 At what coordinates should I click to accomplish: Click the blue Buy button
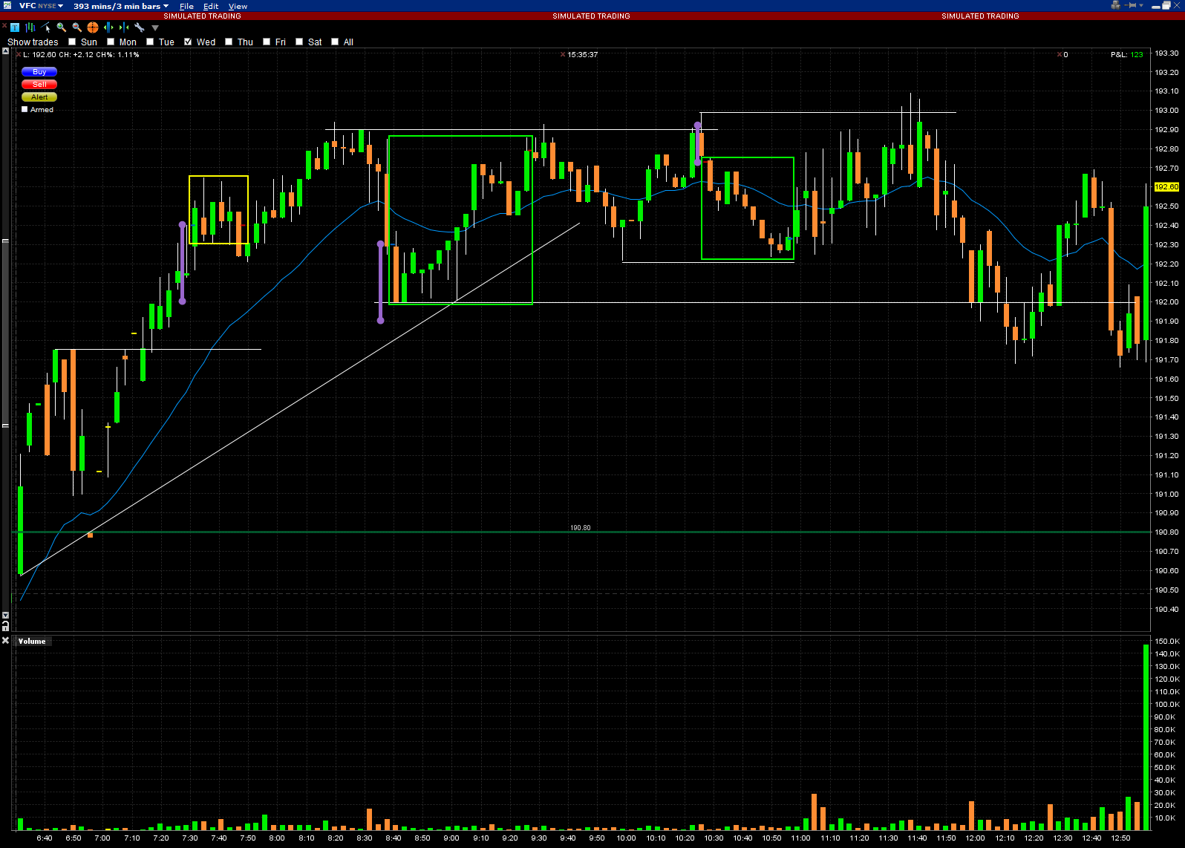click(39, 72)
